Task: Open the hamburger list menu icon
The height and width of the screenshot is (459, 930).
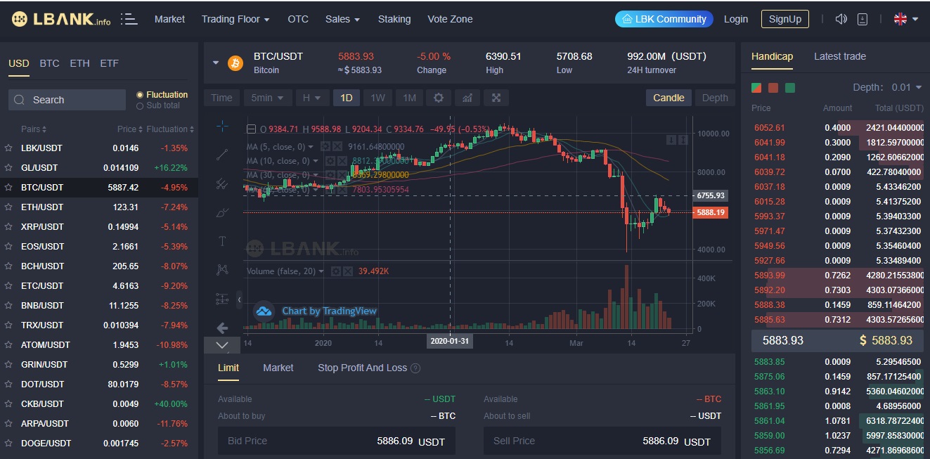Action: (129, 19)
